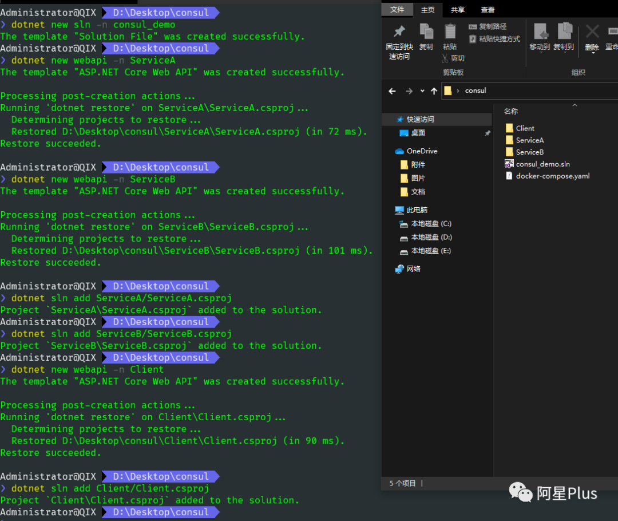Select the consul_demo.sln file icon

point(509,164)
